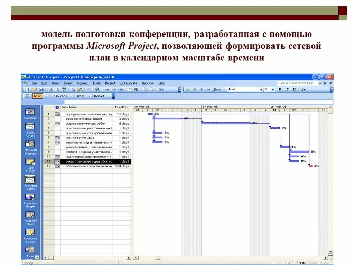Click the Task Name column header
The width and height of the screenshot is (354, 265).
pyautogui.click(x=87, y=108)
